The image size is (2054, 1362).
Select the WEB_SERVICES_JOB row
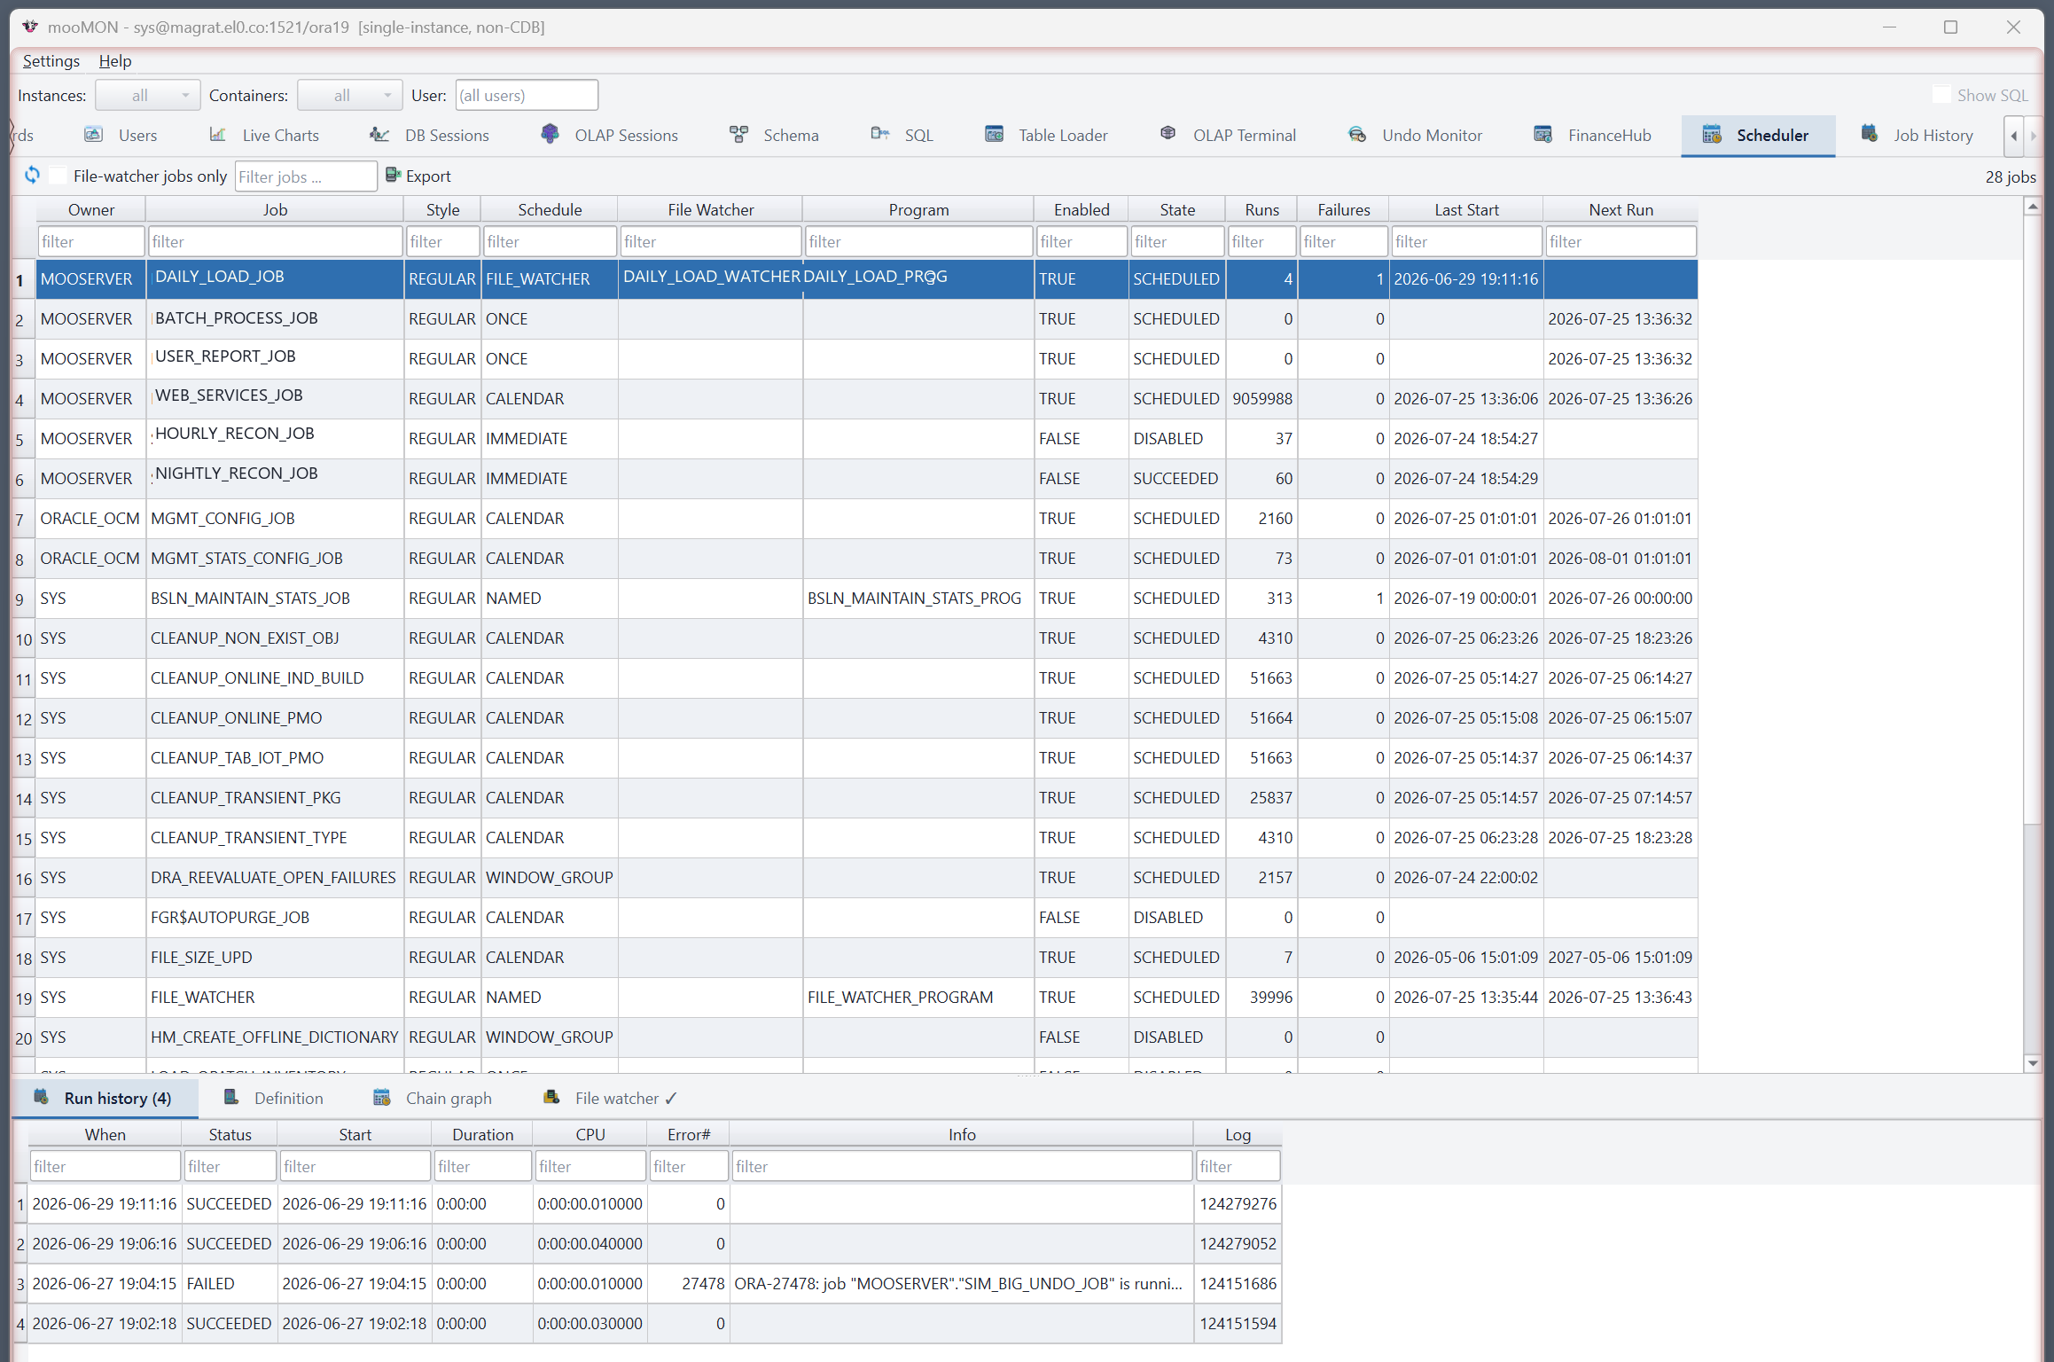click(x=867, y=398)
